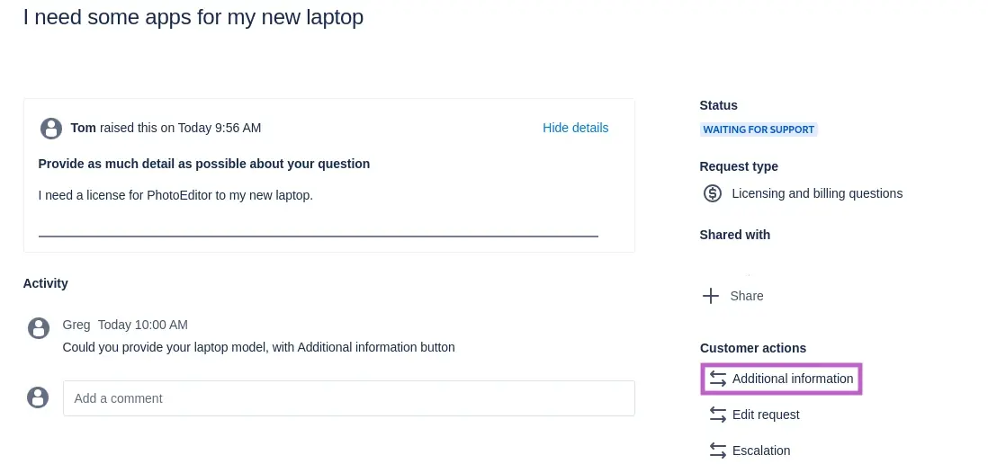Open the Additional information action
988x473 pixels.
(x=792, y=379)
